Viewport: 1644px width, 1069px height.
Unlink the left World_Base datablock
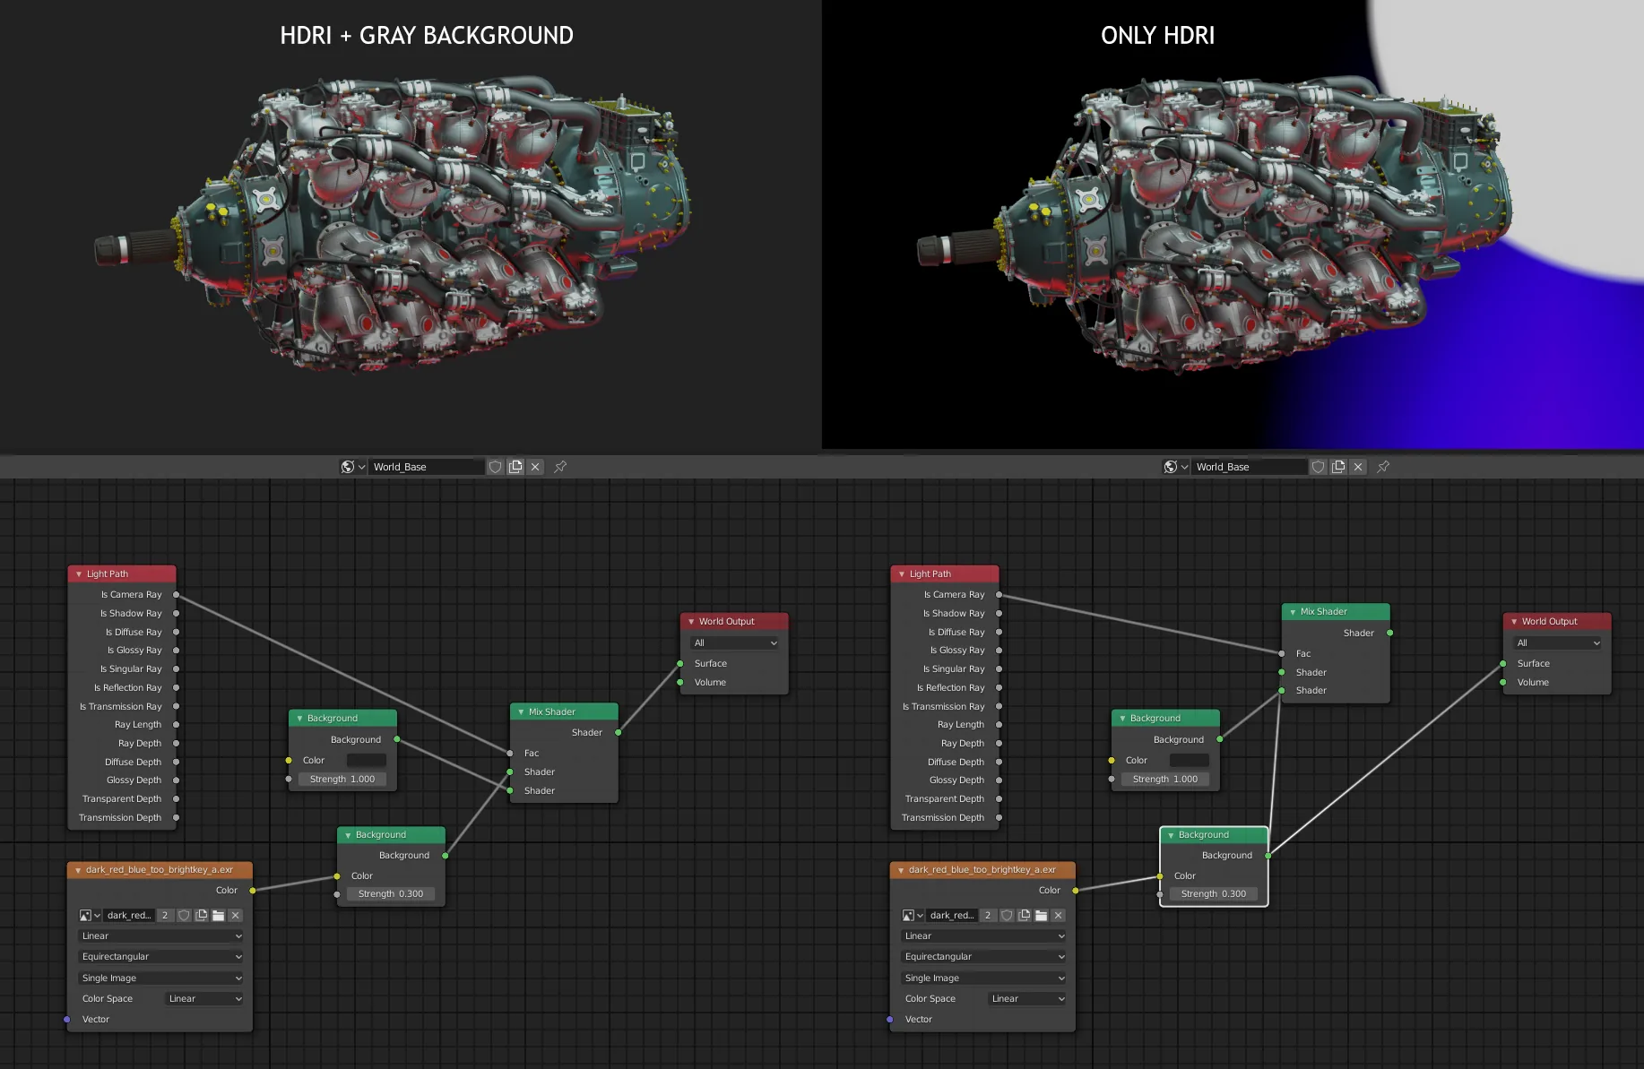(535, 467)
